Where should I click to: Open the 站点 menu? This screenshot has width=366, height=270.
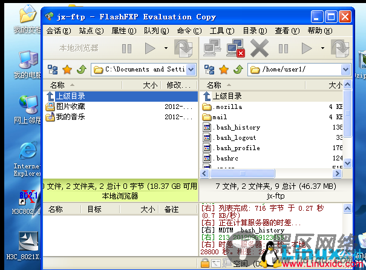coord(91,31)
